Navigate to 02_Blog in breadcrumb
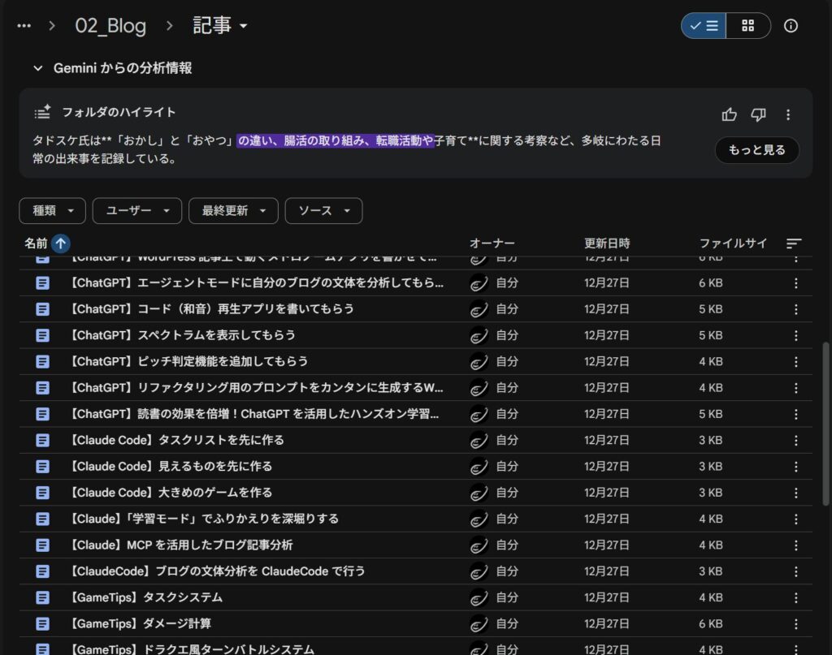832x655 pixels. click(x=110, y=26)
